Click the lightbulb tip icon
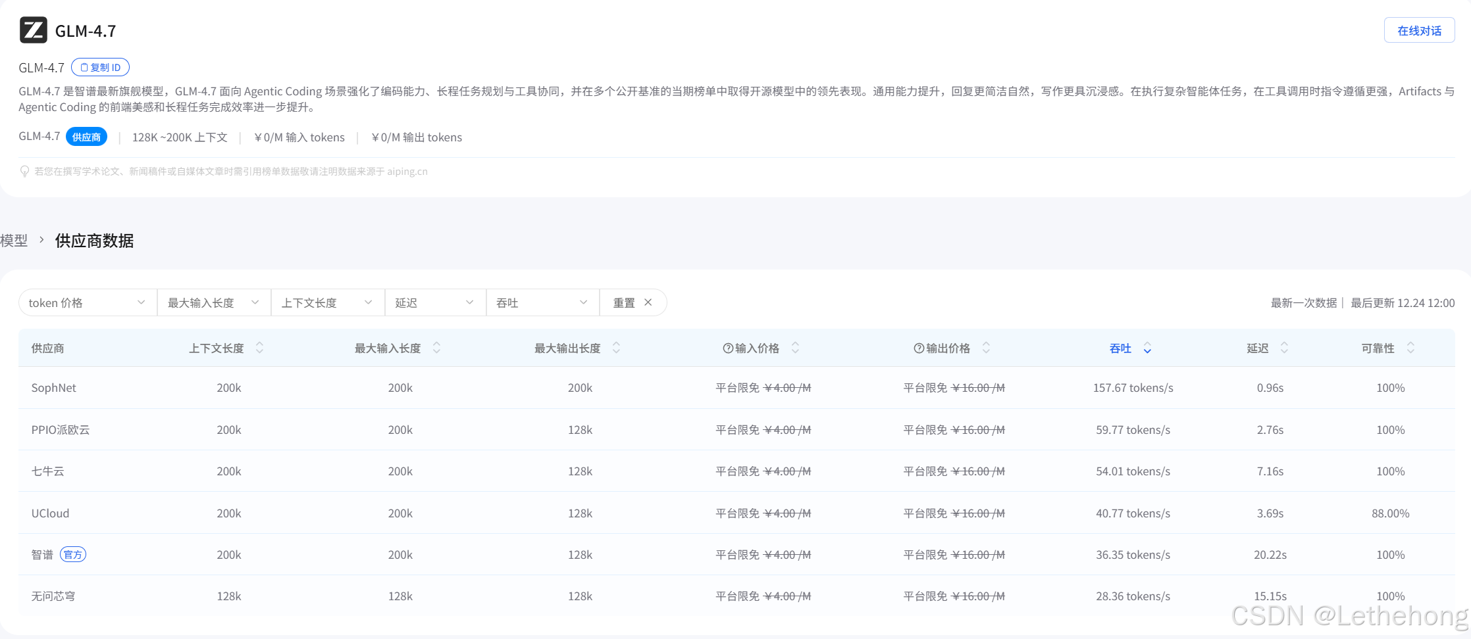The height and width of the screenshot is (639, 1471). 24,172
